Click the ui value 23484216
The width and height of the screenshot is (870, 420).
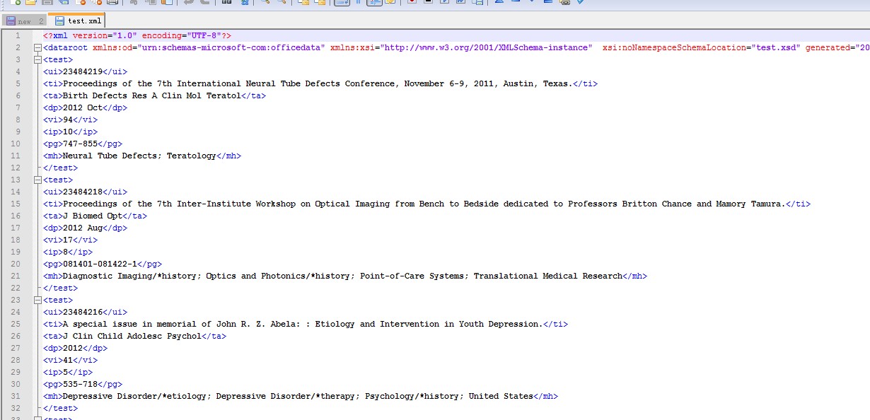pos(83,312)
